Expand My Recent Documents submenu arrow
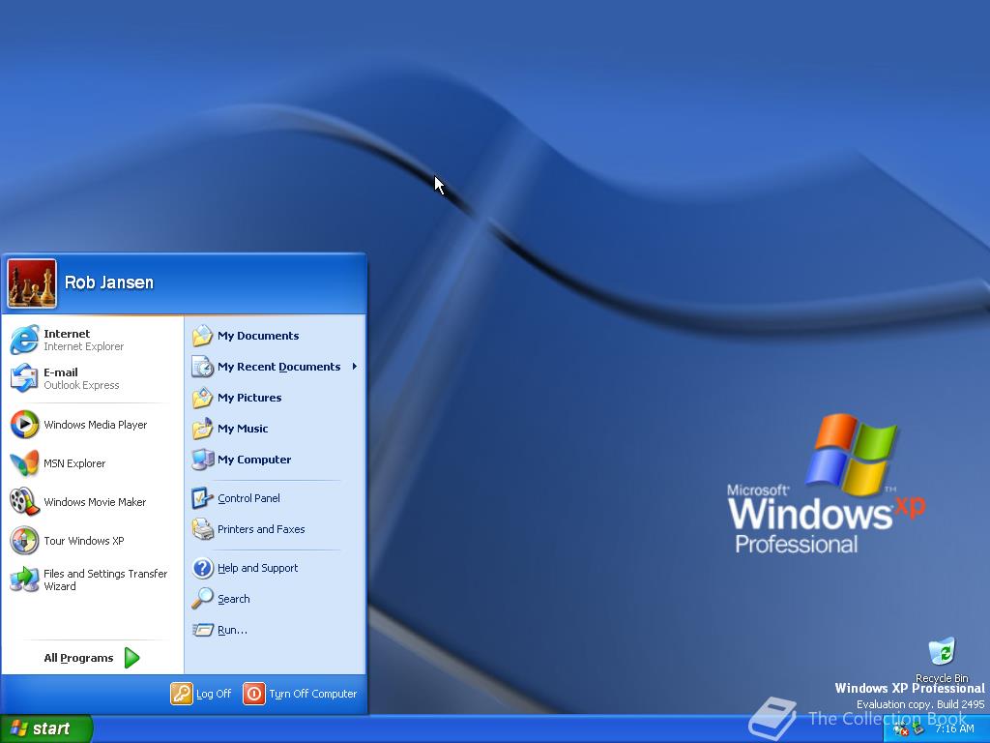The width and height of the screenshot is (990, 743). pyautogui.click(x=354, y=367)
